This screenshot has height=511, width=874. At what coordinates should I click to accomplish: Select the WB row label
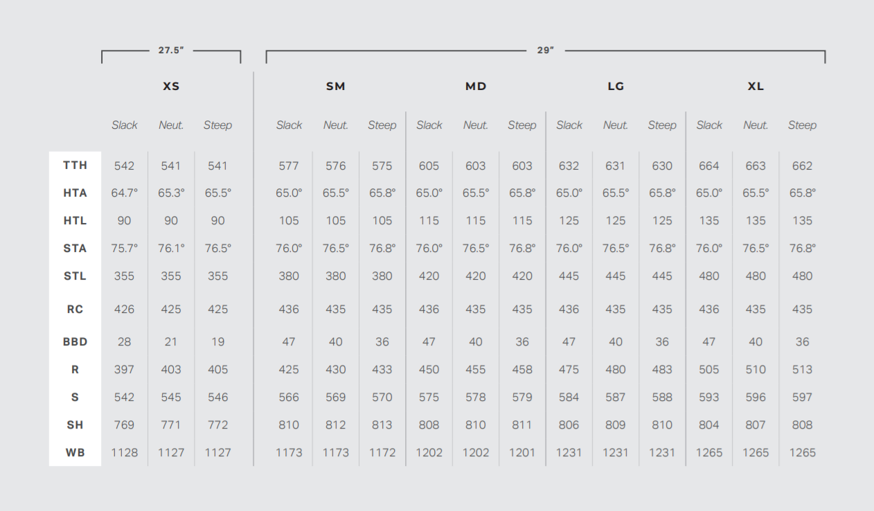click(75, 452)
